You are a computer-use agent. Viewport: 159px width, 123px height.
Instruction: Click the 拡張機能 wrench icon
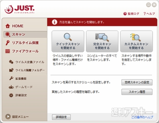pos(11,79)
